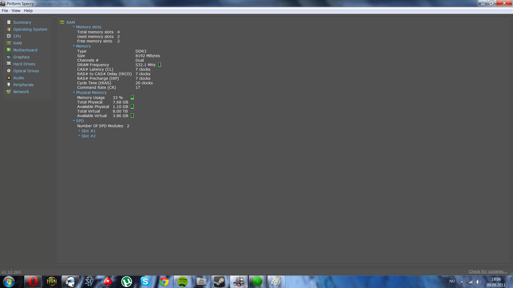This screenshot has height=288, width=513.
Task: Open the library folder icon on taskbar
Action: tap(201, 282)
